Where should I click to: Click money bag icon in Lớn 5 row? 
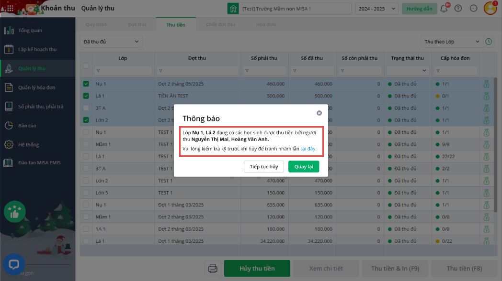point(486,193)
